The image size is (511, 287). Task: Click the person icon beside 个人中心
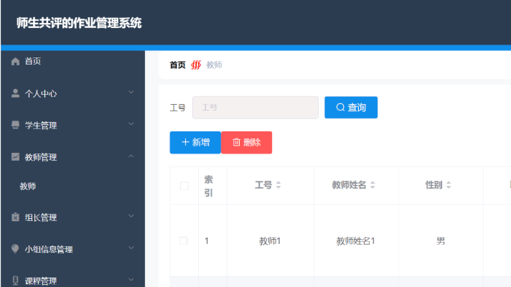point(16,93)
